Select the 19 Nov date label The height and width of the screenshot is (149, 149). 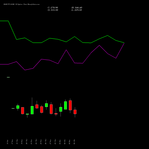pyautogui.click(x=22, y=142)
